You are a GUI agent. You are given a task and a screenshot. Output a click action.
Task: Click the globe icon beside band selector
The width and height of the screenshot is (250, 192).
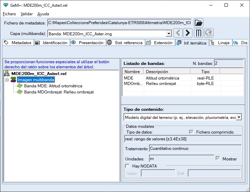(x=209, y=33)
